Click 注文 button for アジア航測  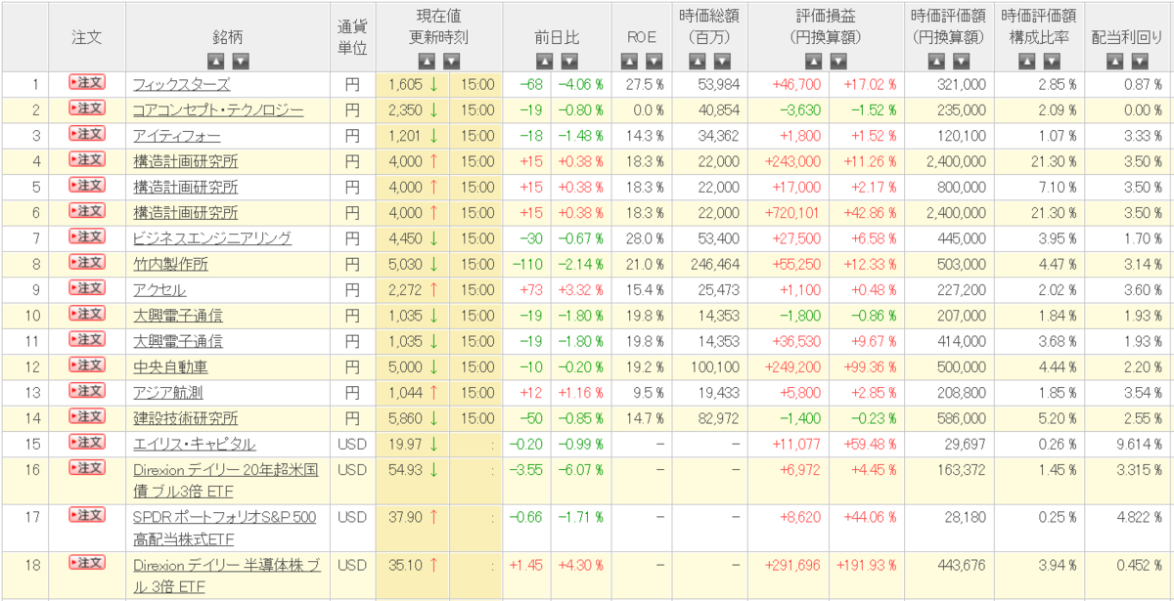tap(86, 390)
